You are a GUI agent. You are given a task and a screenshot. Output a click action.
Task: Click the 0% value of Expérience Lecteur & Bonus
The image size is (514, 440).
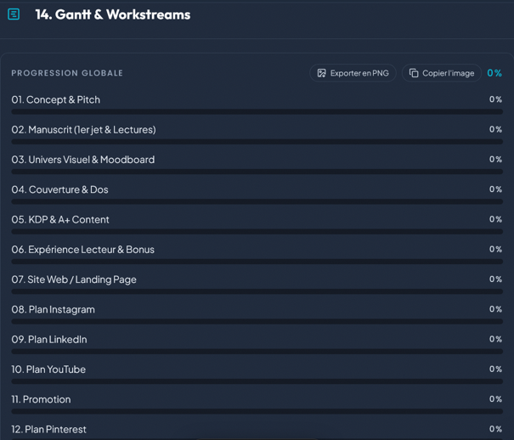[x=495, y=250]
